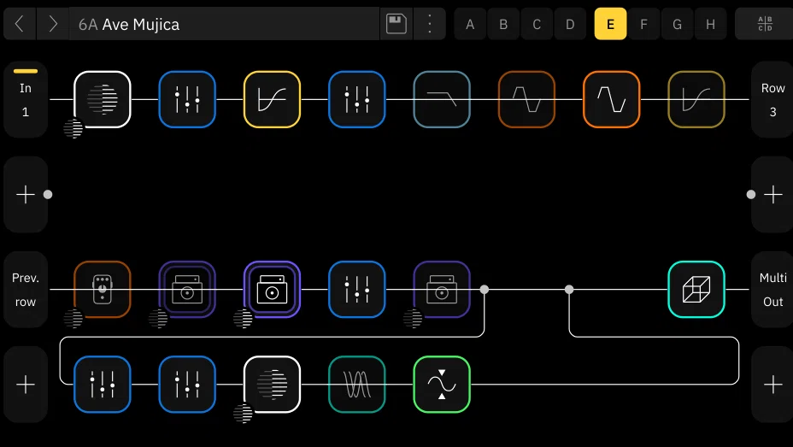Open the second blue EQ block on the lower split path

(x=187, y=385)
